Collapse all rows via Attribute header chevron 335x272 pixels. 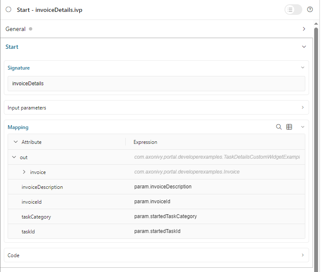(16, 142)
